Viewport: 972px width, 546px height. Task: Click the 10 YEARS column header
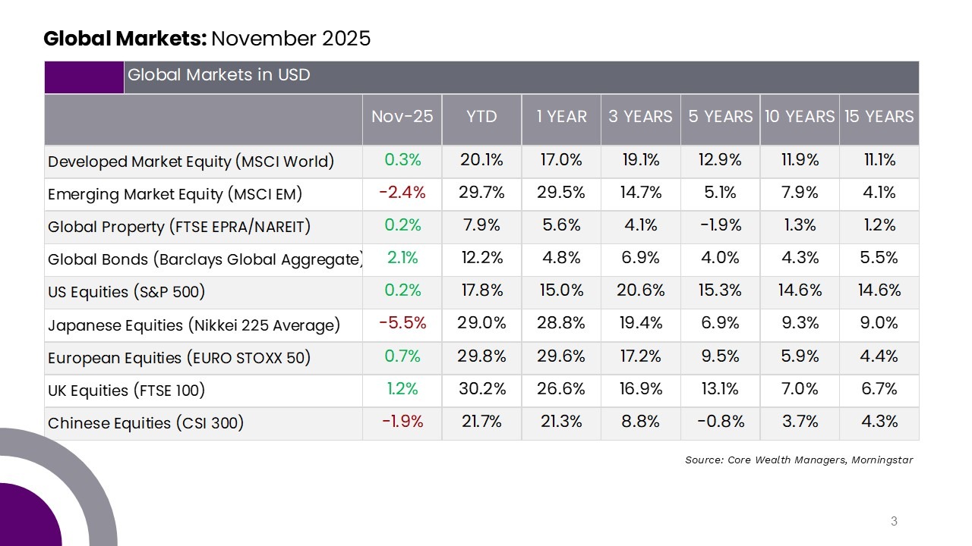[800, 117]
